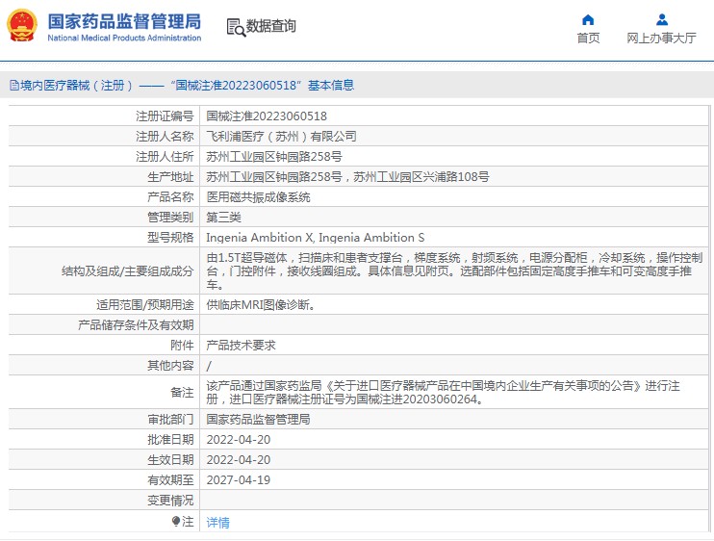The width and height of the screenshot is (714, 541).
Task: Click the 结构及组成/主要组成成分 label
Action: [127, 271]
